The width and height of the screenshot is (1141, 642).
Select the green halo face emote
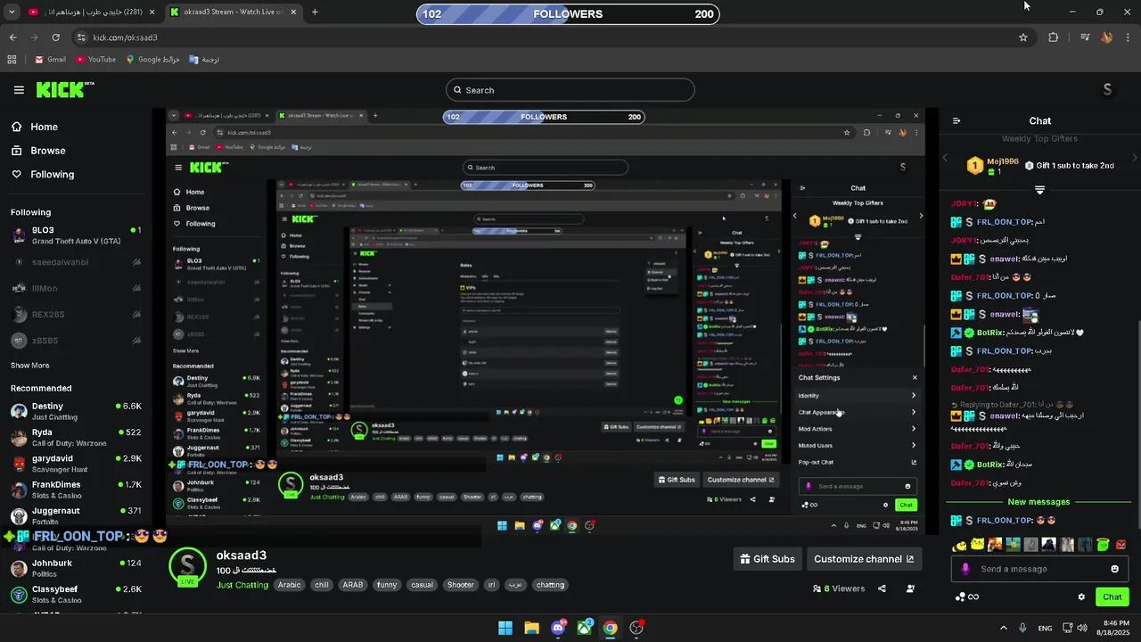tap(1103, 545)
